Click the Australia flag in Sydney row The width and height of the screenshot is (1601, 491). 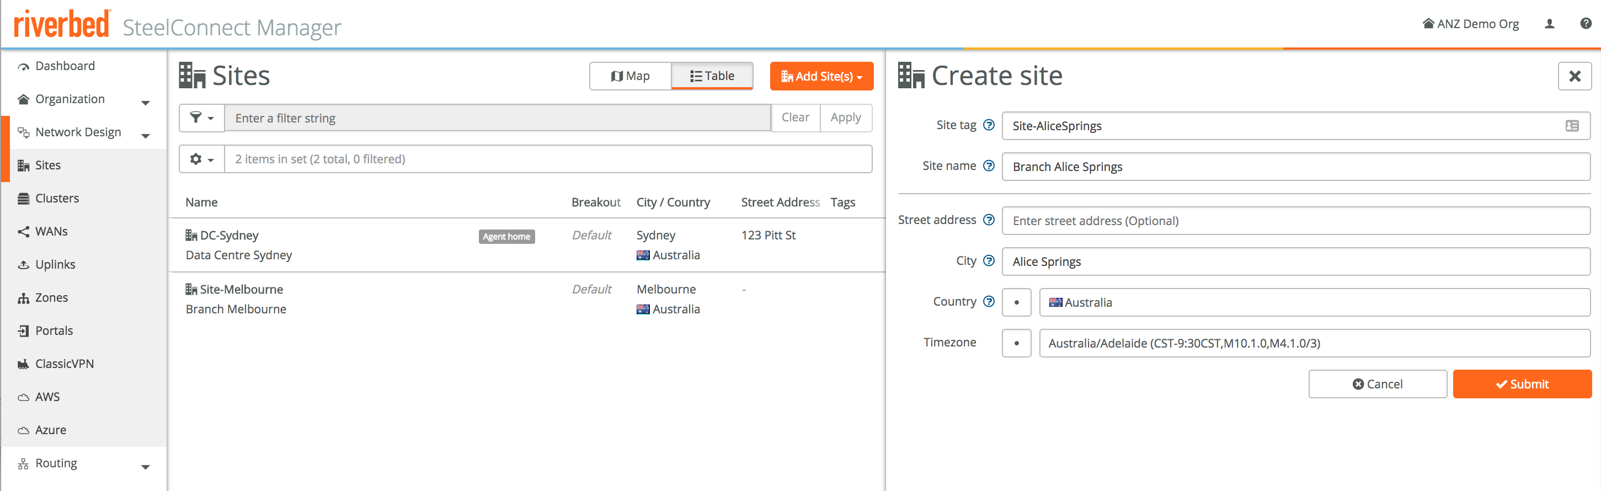(x=643, y=255)
